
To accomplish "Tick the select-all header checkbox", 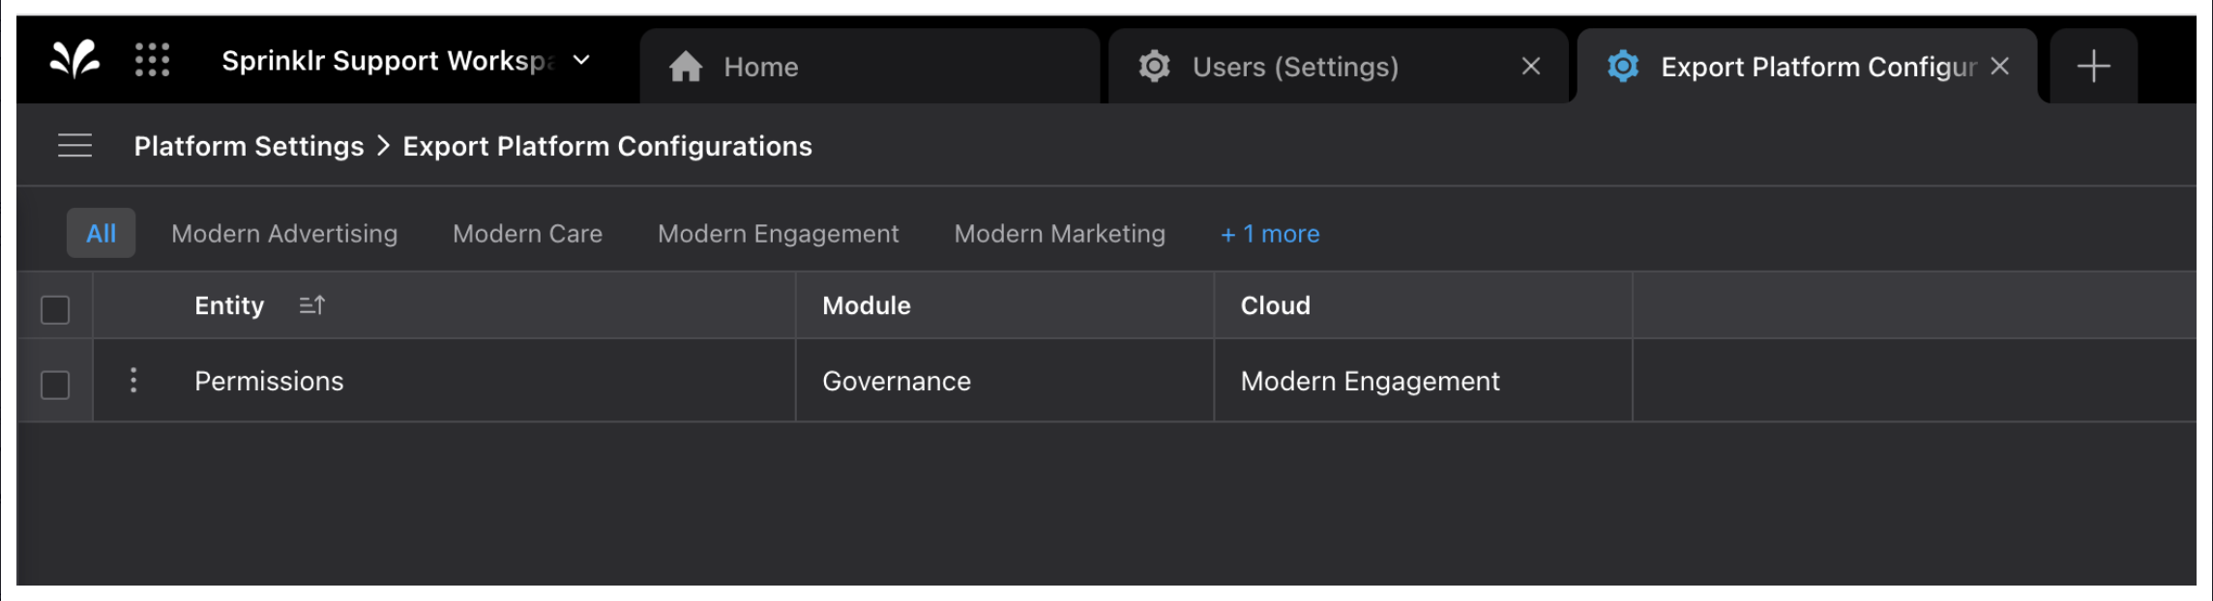I will coord(55,310).
